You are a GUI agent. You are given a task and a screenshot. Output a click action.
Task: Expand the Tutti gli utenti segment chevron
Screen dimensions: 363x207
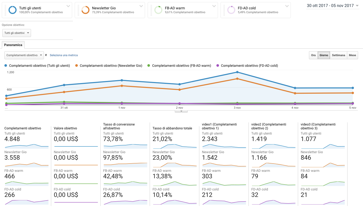coord(68,6)
